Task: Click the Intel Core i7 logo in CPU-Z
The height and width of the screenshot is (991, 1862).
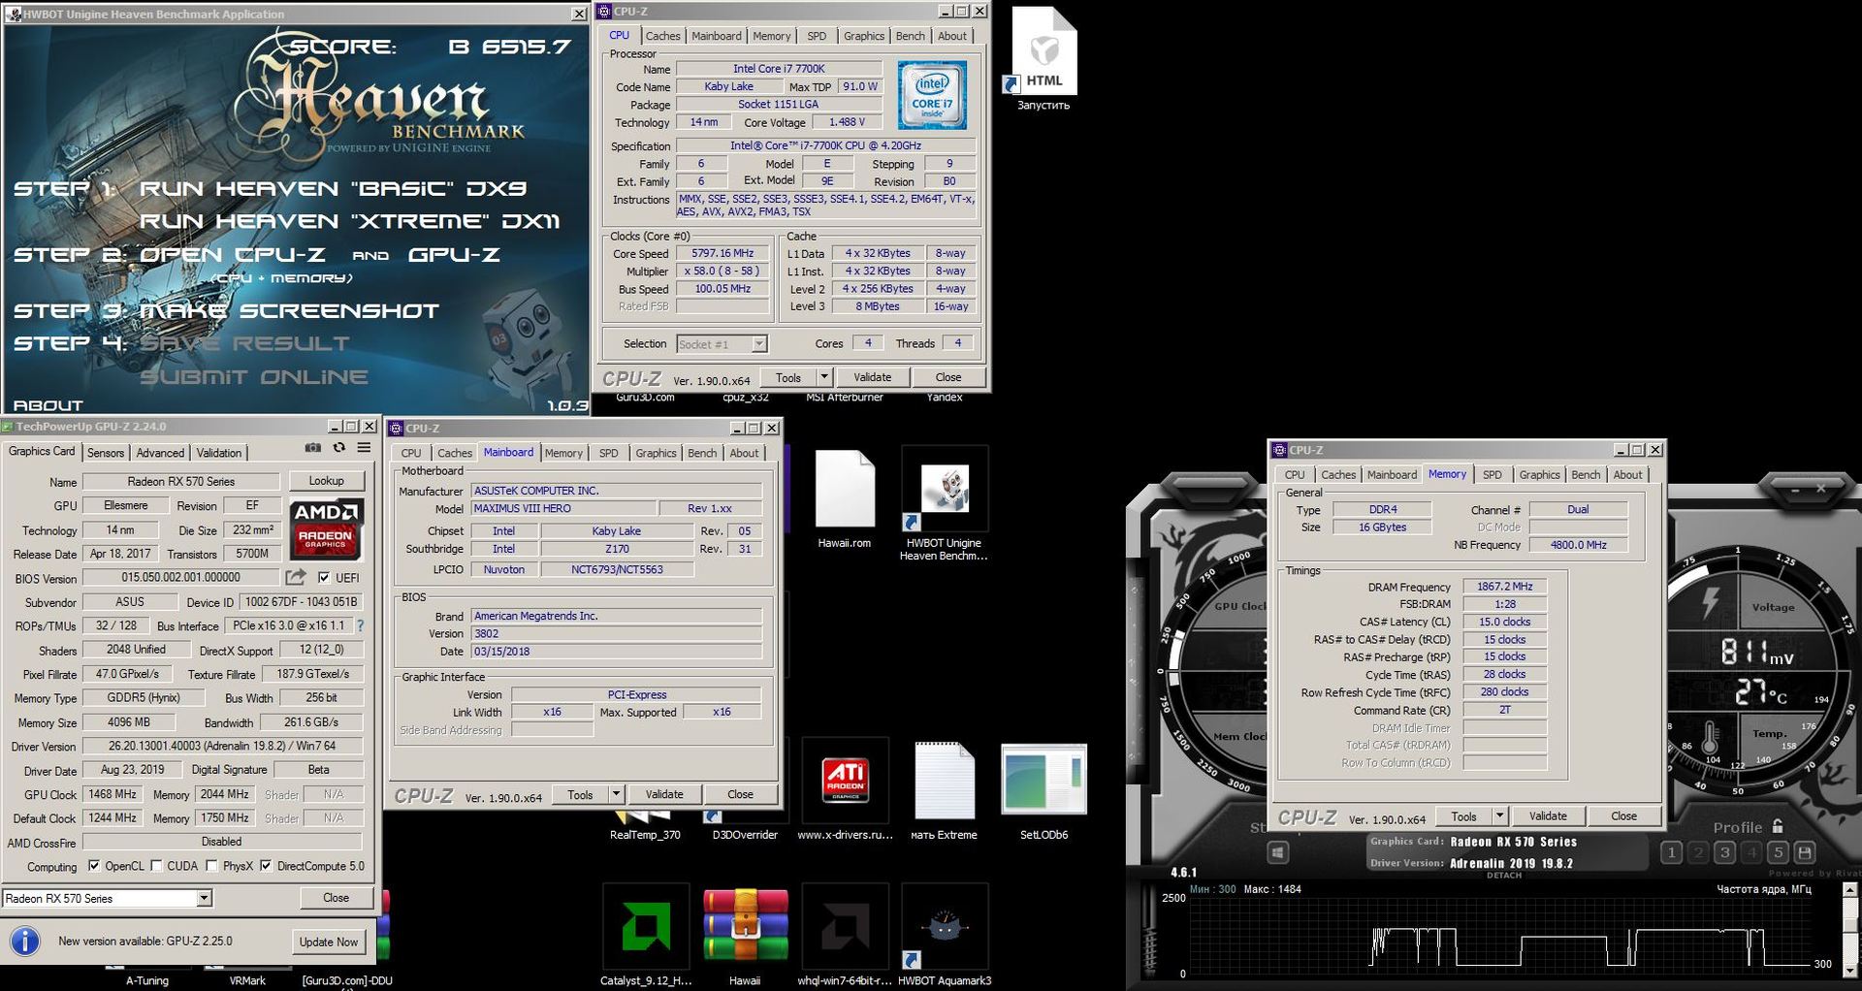Action: 932,96
